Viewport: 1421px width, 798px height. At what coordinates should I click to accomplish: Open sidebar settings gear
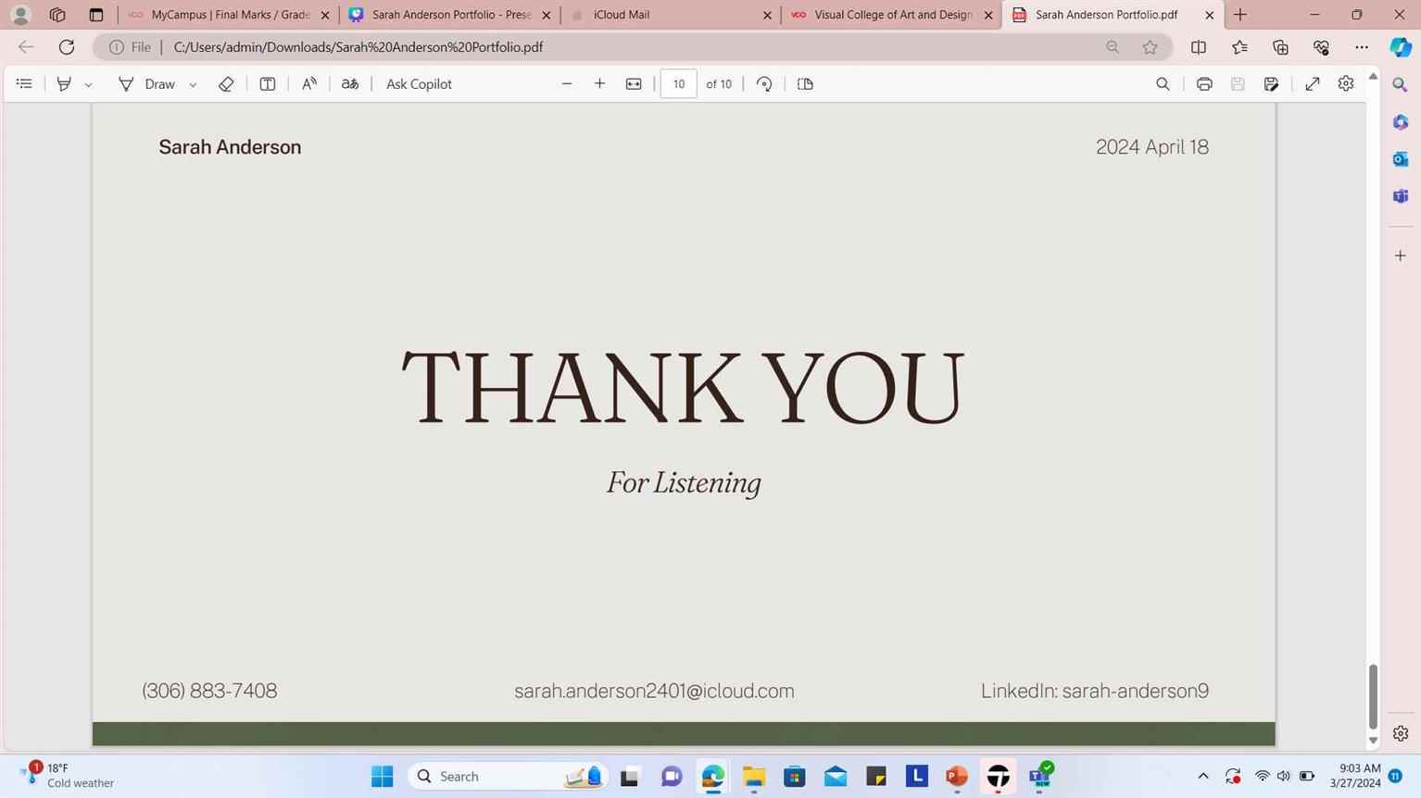1401,733
